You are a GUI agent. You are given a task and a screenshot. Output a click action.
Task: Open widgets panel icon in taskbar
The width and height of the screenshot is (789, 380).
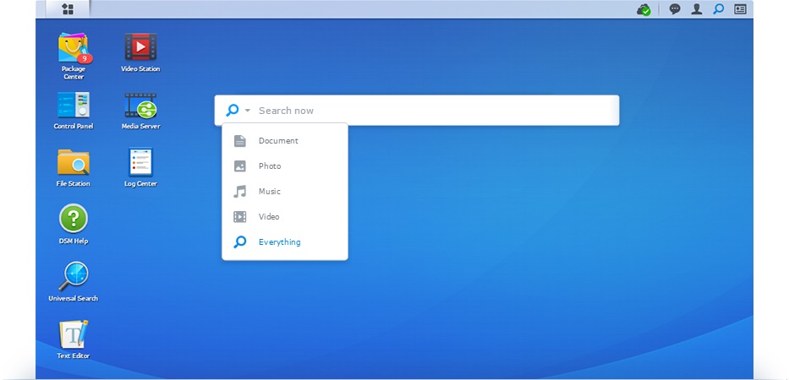[740, 9]
